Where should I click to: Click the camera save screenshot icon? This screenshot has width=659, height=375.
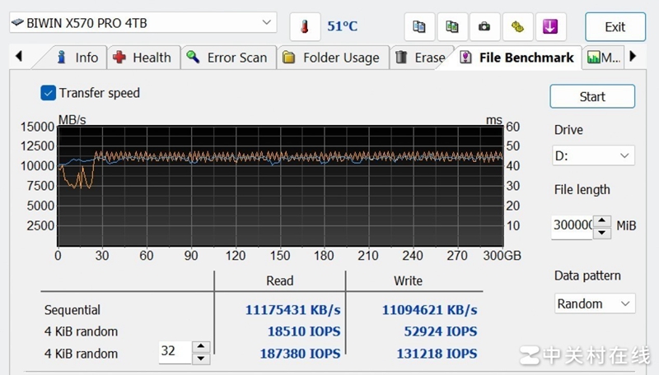[484, 26]
